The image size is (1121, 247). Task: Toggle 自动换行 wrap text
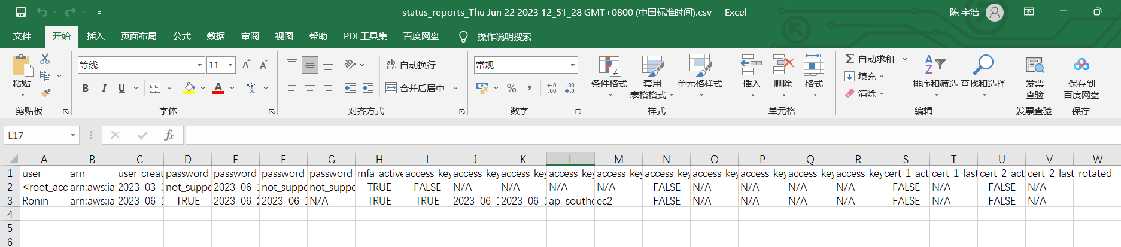(411, 65)
